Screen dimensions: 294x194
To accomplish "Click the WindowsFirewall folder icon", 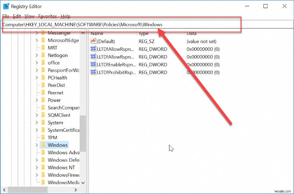I will click(43, 175).
